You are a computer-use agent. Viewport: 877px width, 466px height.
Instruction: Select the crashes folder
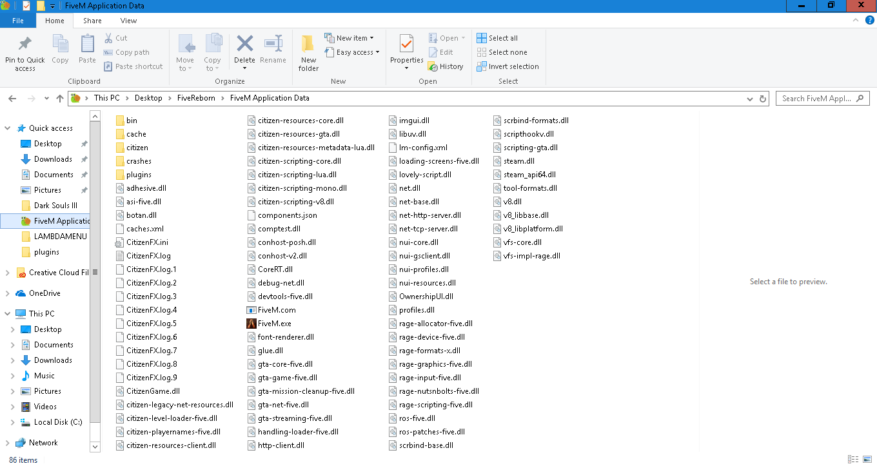(x=133, y=161)
